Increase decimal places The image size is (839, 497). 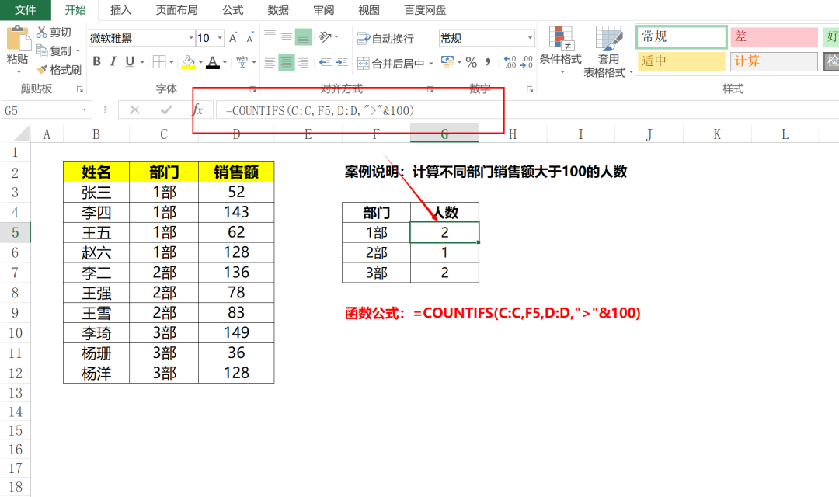pos(510,62)
